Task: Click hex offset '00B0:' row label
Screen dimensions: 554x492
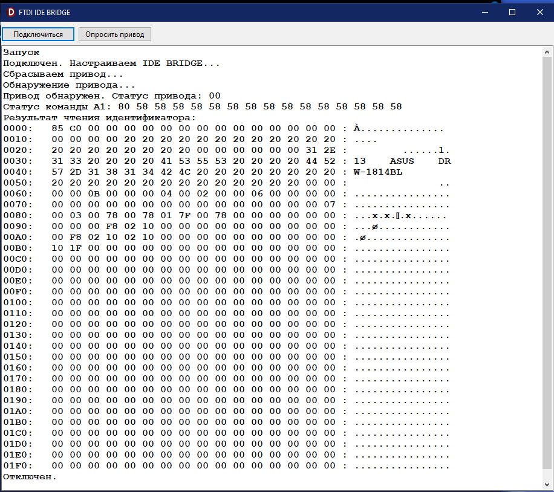Action: point(18,248)
